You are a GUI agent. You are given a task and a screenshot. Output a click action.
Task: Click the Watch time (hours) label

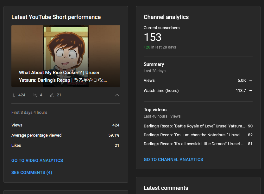[x=161, y=91]
